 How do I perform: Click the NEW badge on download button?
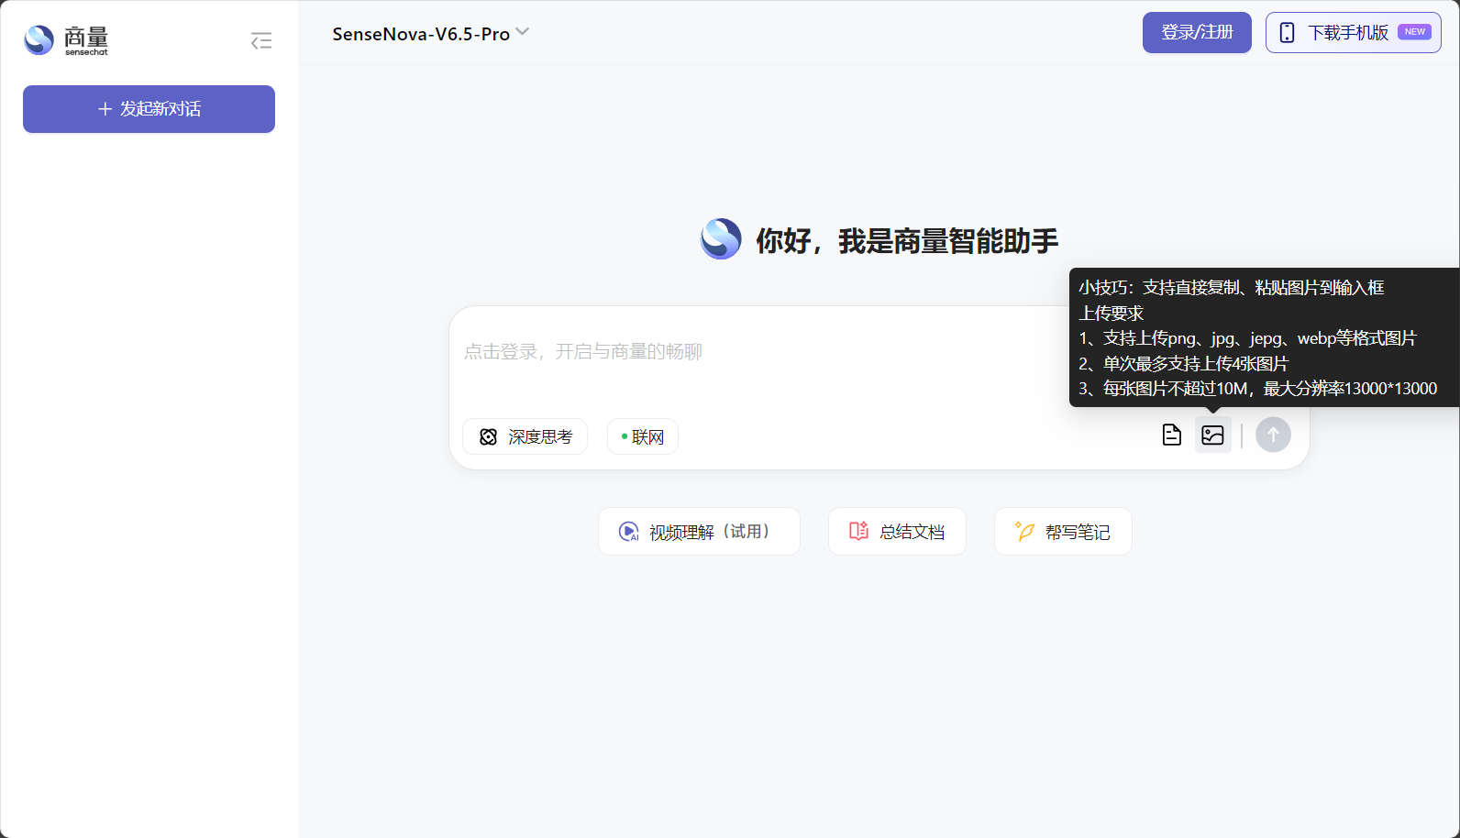[1414, 32]
